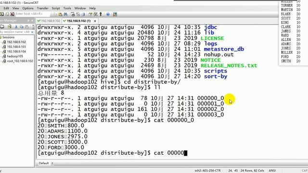308x173 pixels.
Task: Click the Paste icon in Session Manager toolbar
Action: 27,26
